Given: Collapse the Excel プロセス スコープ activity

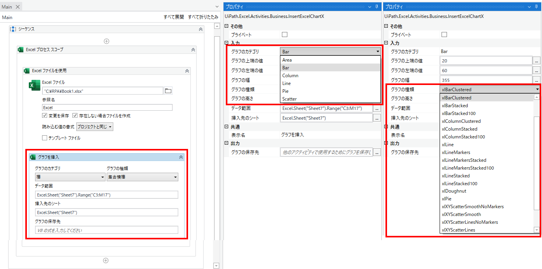Looking at the screenshot, I should (193, 50).
